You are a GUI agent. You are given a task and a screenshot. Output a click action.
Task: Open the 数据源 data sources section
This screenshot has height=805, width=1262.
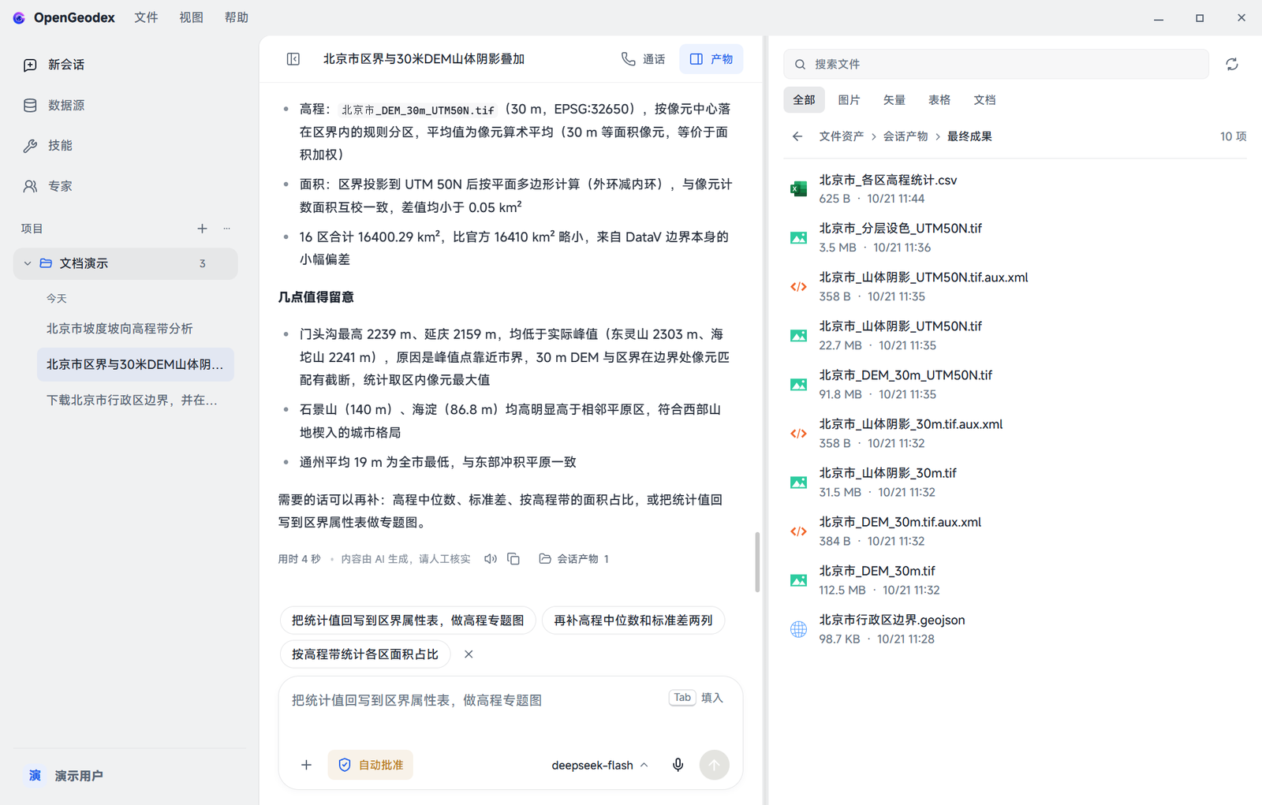54,105
